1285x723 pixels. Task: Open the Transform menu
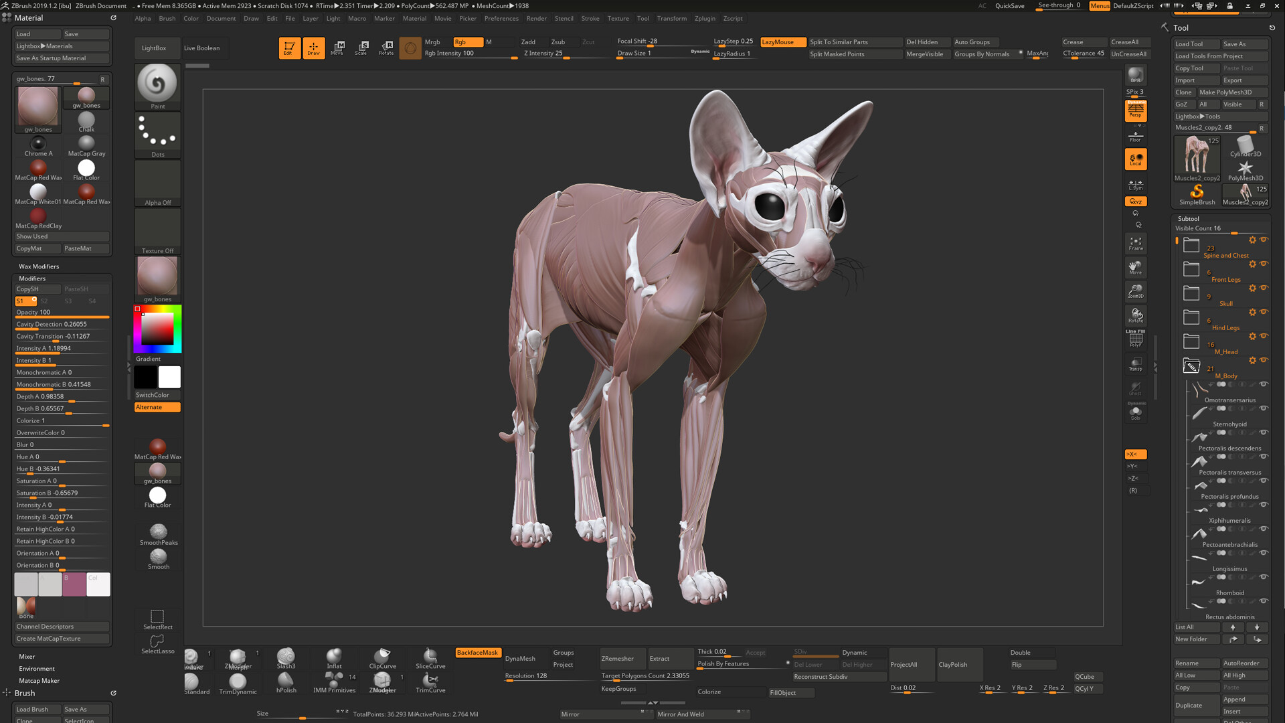click(x=671, y=19)
